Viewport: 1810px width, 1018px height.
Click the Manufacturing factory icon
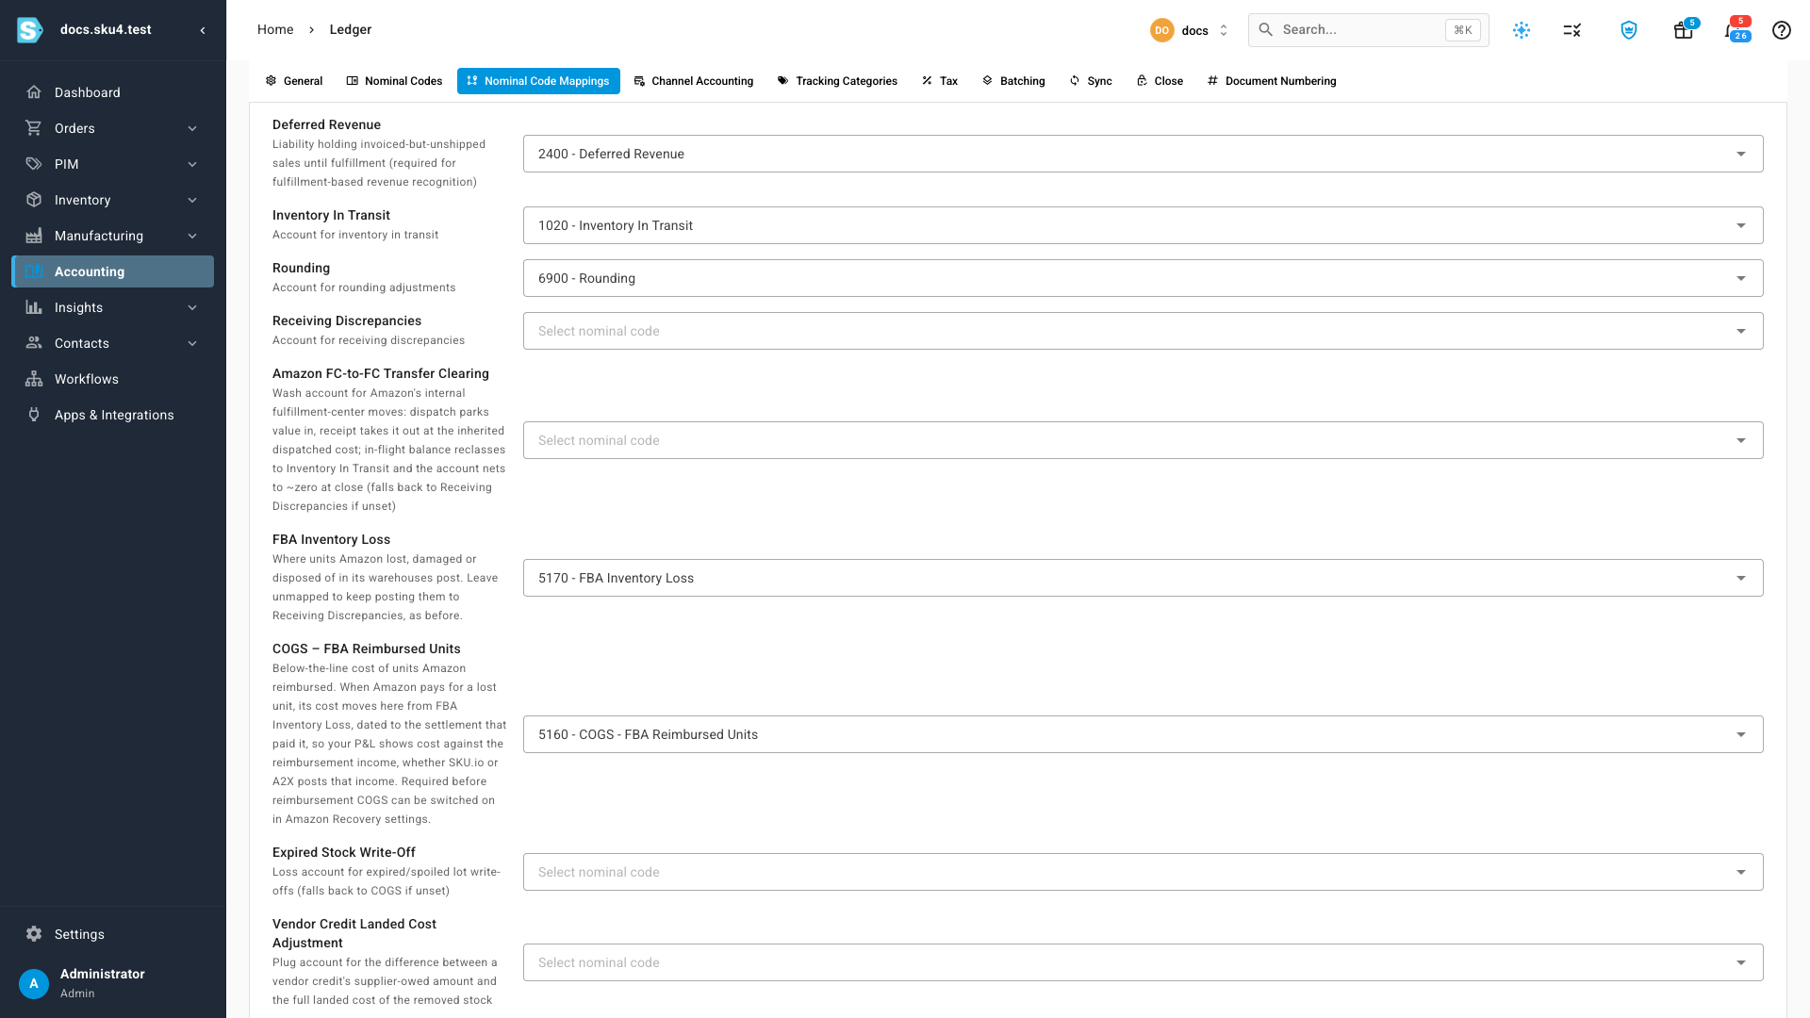pos(34,236)
